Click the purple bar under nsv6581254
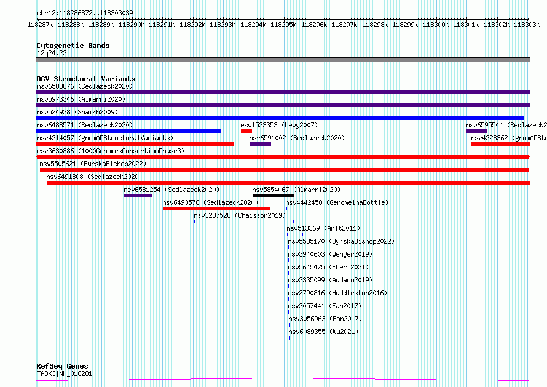 pyautogui.click(x=138, y=196)
